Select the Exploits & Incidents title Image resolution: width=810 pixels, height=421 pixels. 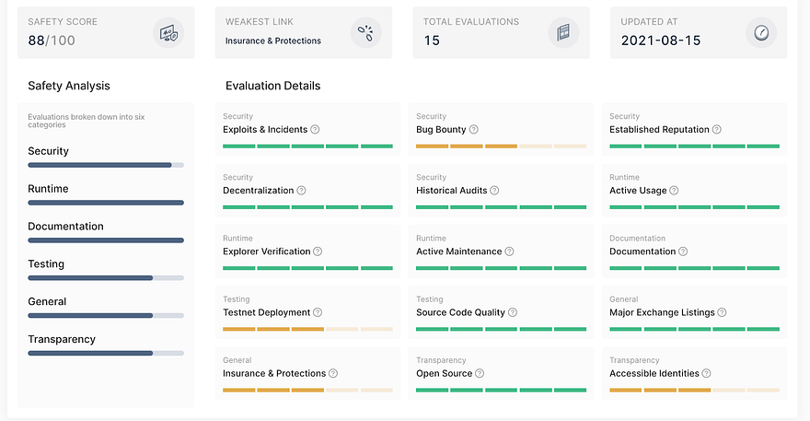click(x=265, y=129)
